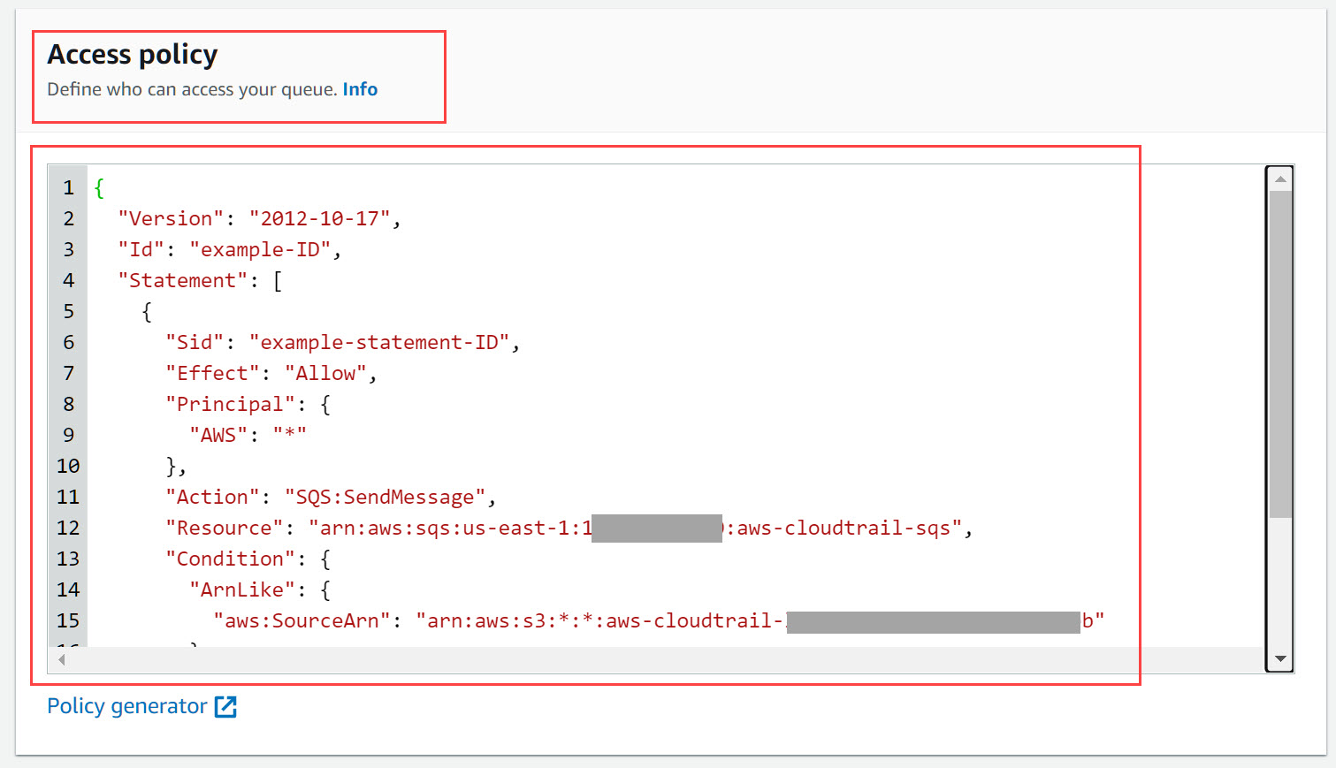Click the "ArnLike" key on line 14
1336x768 pixels.
pos(242,589)
